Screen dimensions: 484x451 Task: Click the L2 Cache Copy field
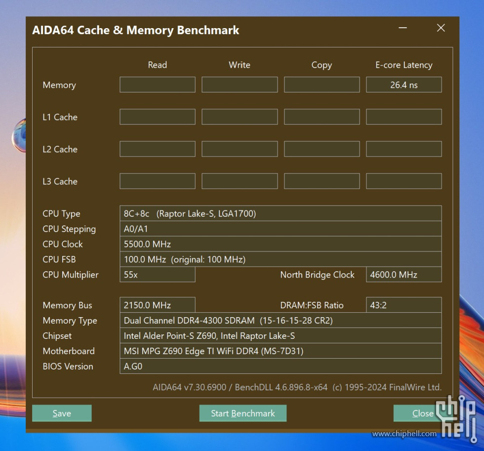click(322, 149)
